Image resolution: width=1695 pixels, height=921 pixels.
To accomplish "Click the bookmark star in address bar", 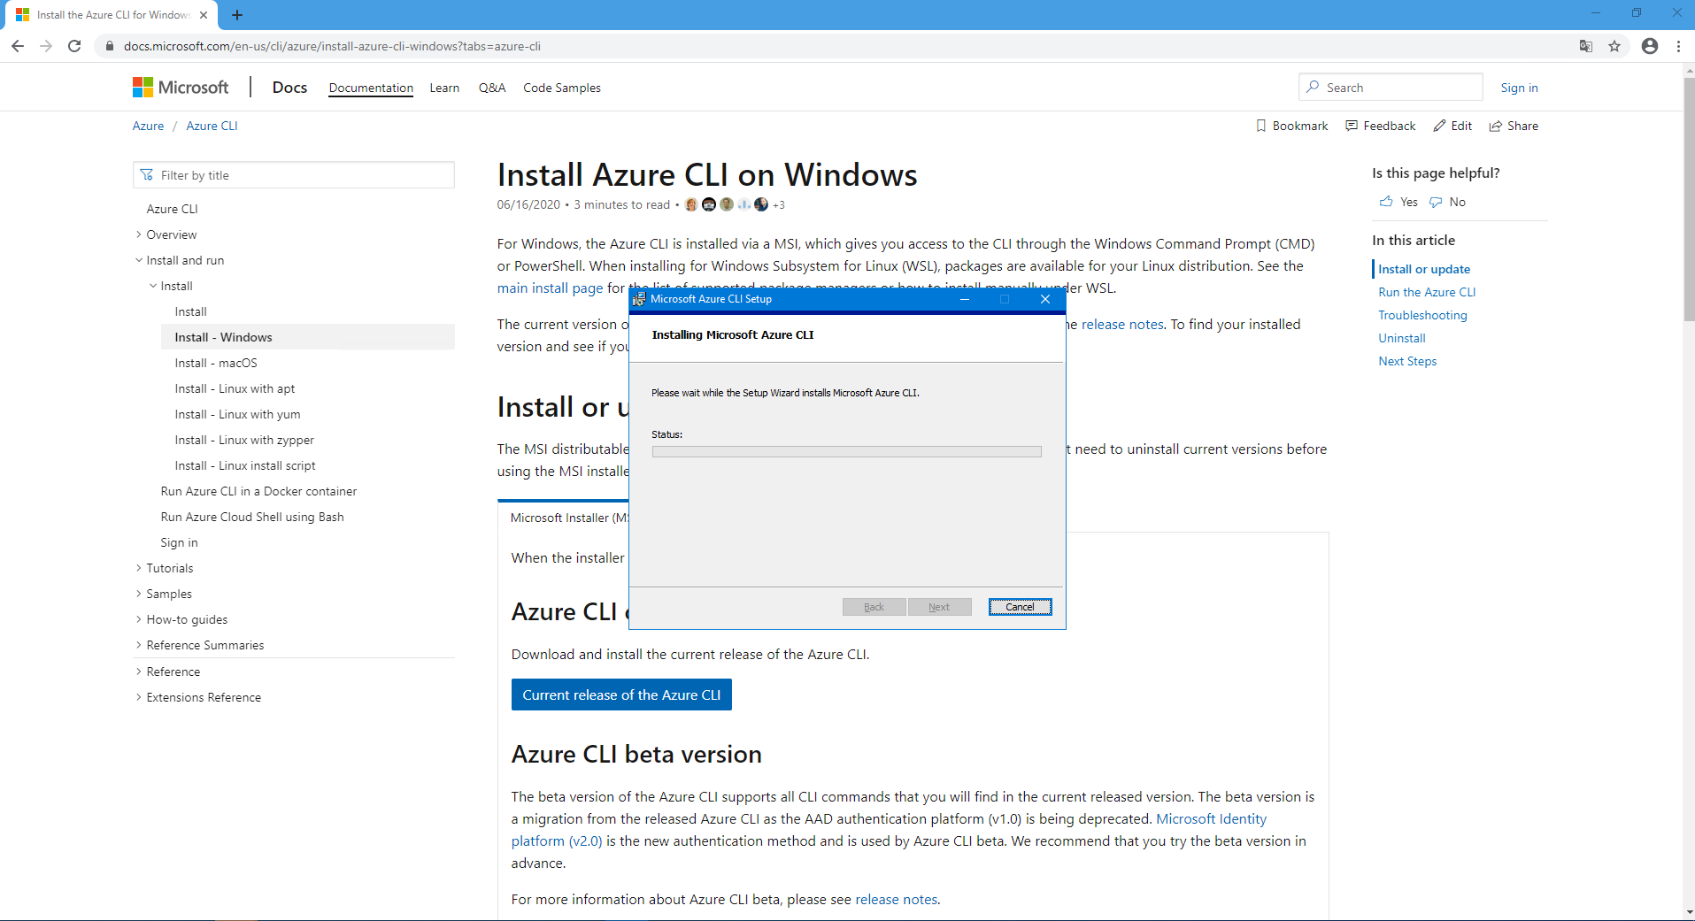I will point(1614,46).
